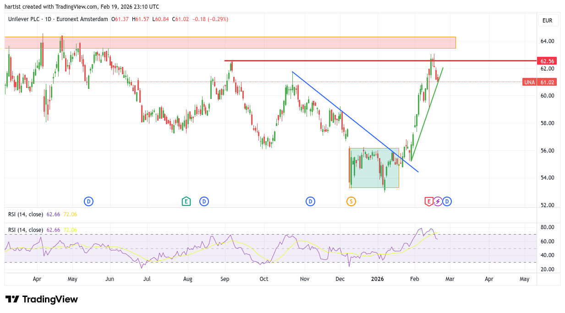Screen dimensions: 565x313
Task: Open the red earnings E marker
Action: 429,201
